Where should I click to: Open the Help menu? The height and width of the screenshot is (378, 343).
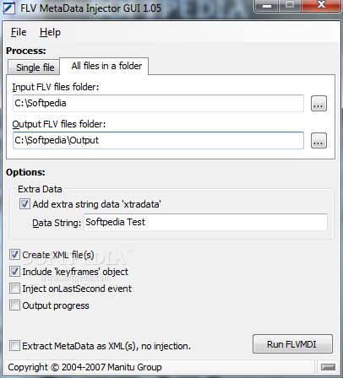click(x=50, y=32)
